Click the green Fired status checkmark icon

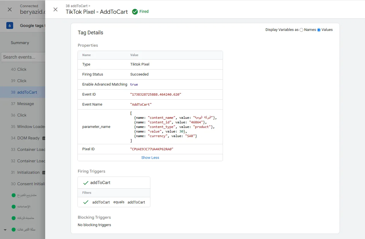point(135,12)
